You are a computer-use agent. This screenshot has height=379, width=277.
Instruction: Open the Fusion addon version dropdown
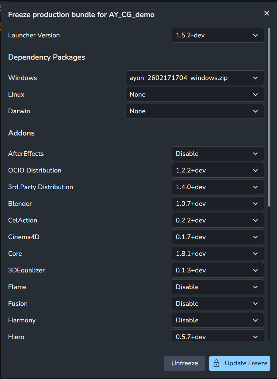218,303
